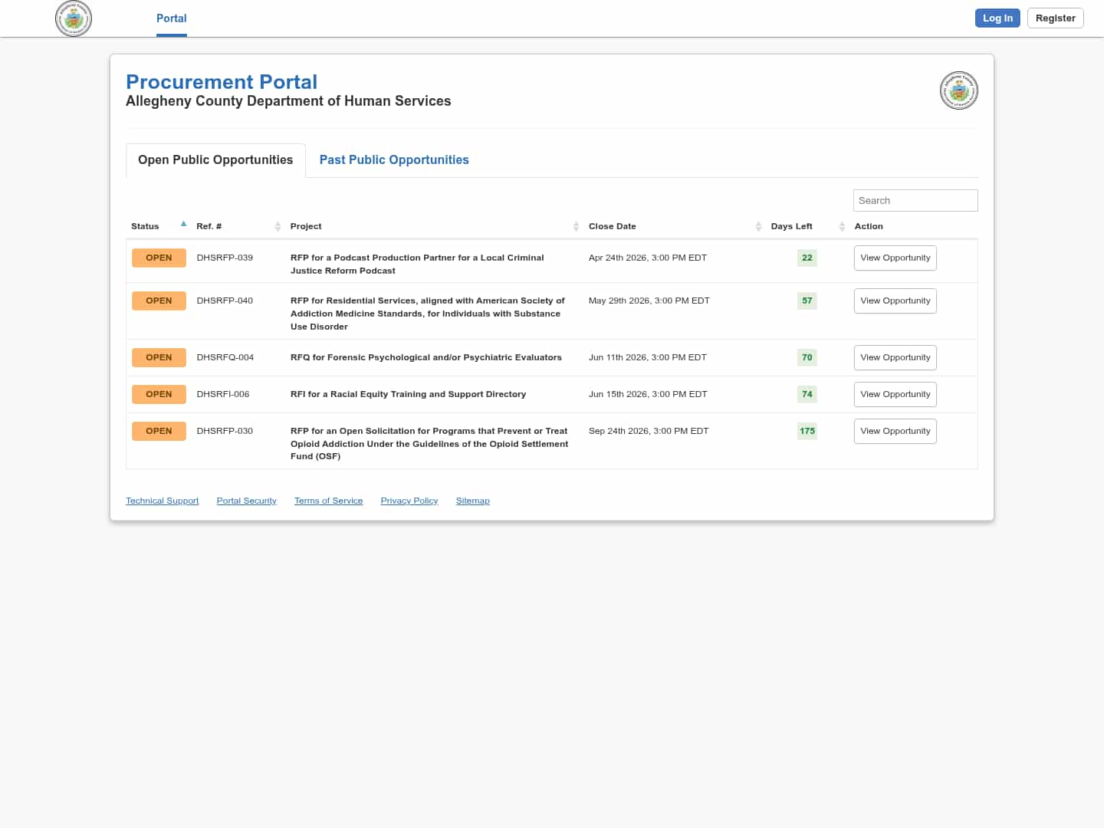View Opportunity for Podcast Production RFP
This screenshot has width=1104, height=828.
895,258
